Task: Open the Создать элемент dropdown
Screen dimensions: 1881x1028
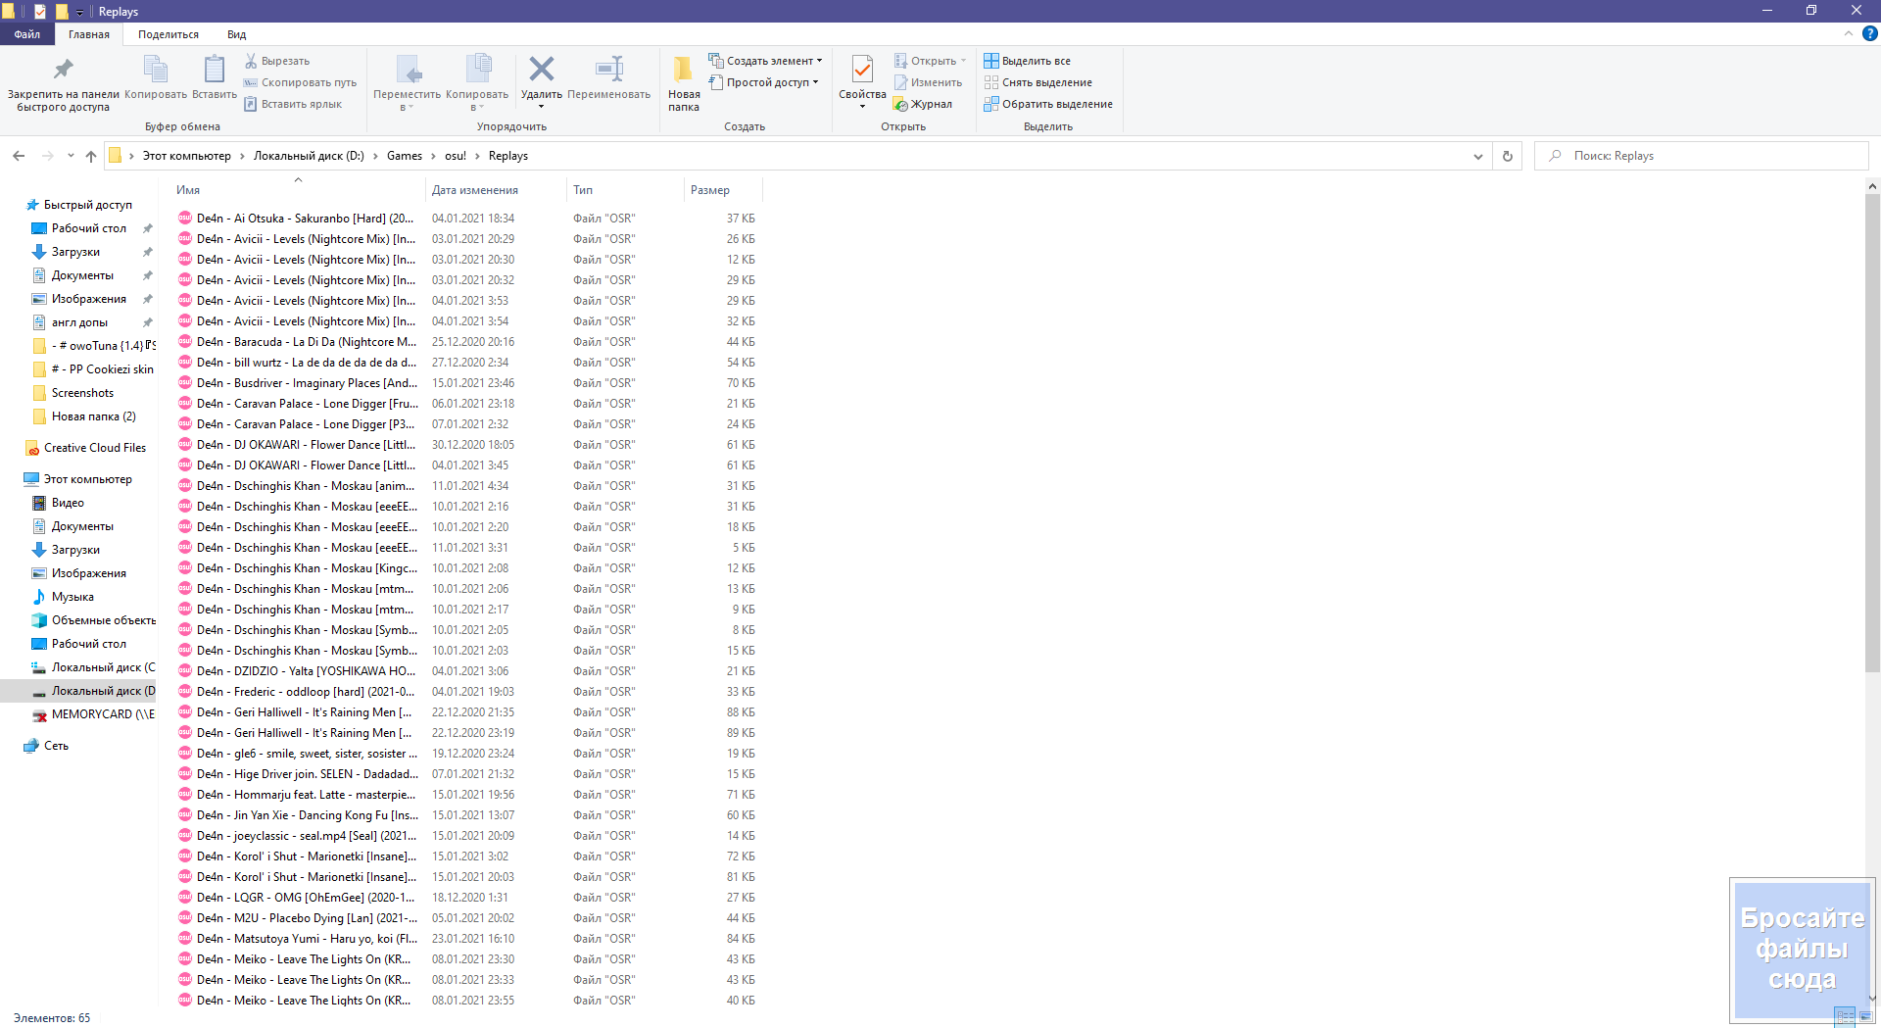Action: [x=765, y=61]
